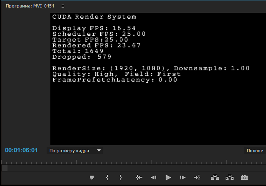Click the 'Total: 1649' line
The height and width of the screenshot is (186, 266).
pyautogui.click(x=78, y=51)
